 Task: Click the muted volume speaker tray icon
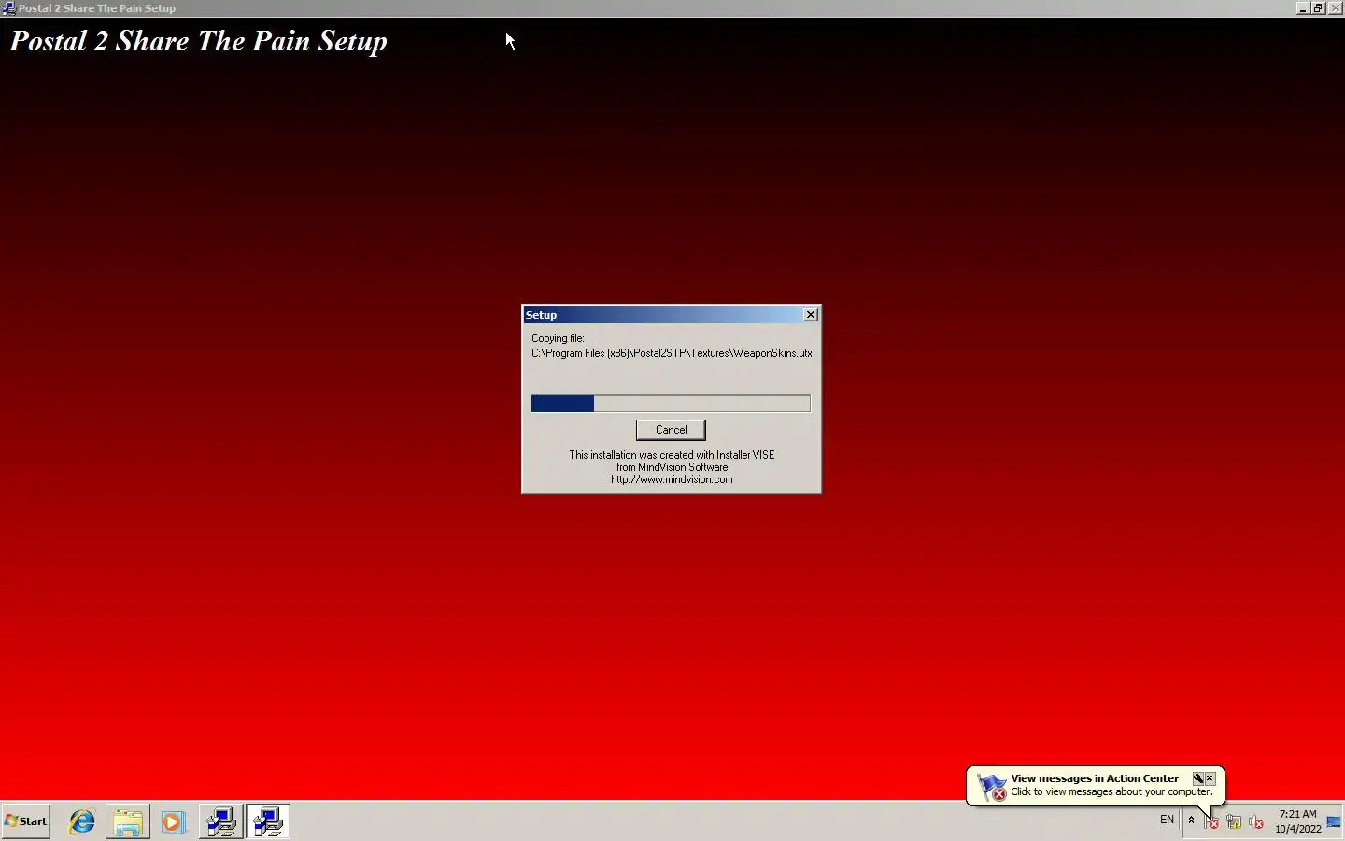[x=1256, y=822]
